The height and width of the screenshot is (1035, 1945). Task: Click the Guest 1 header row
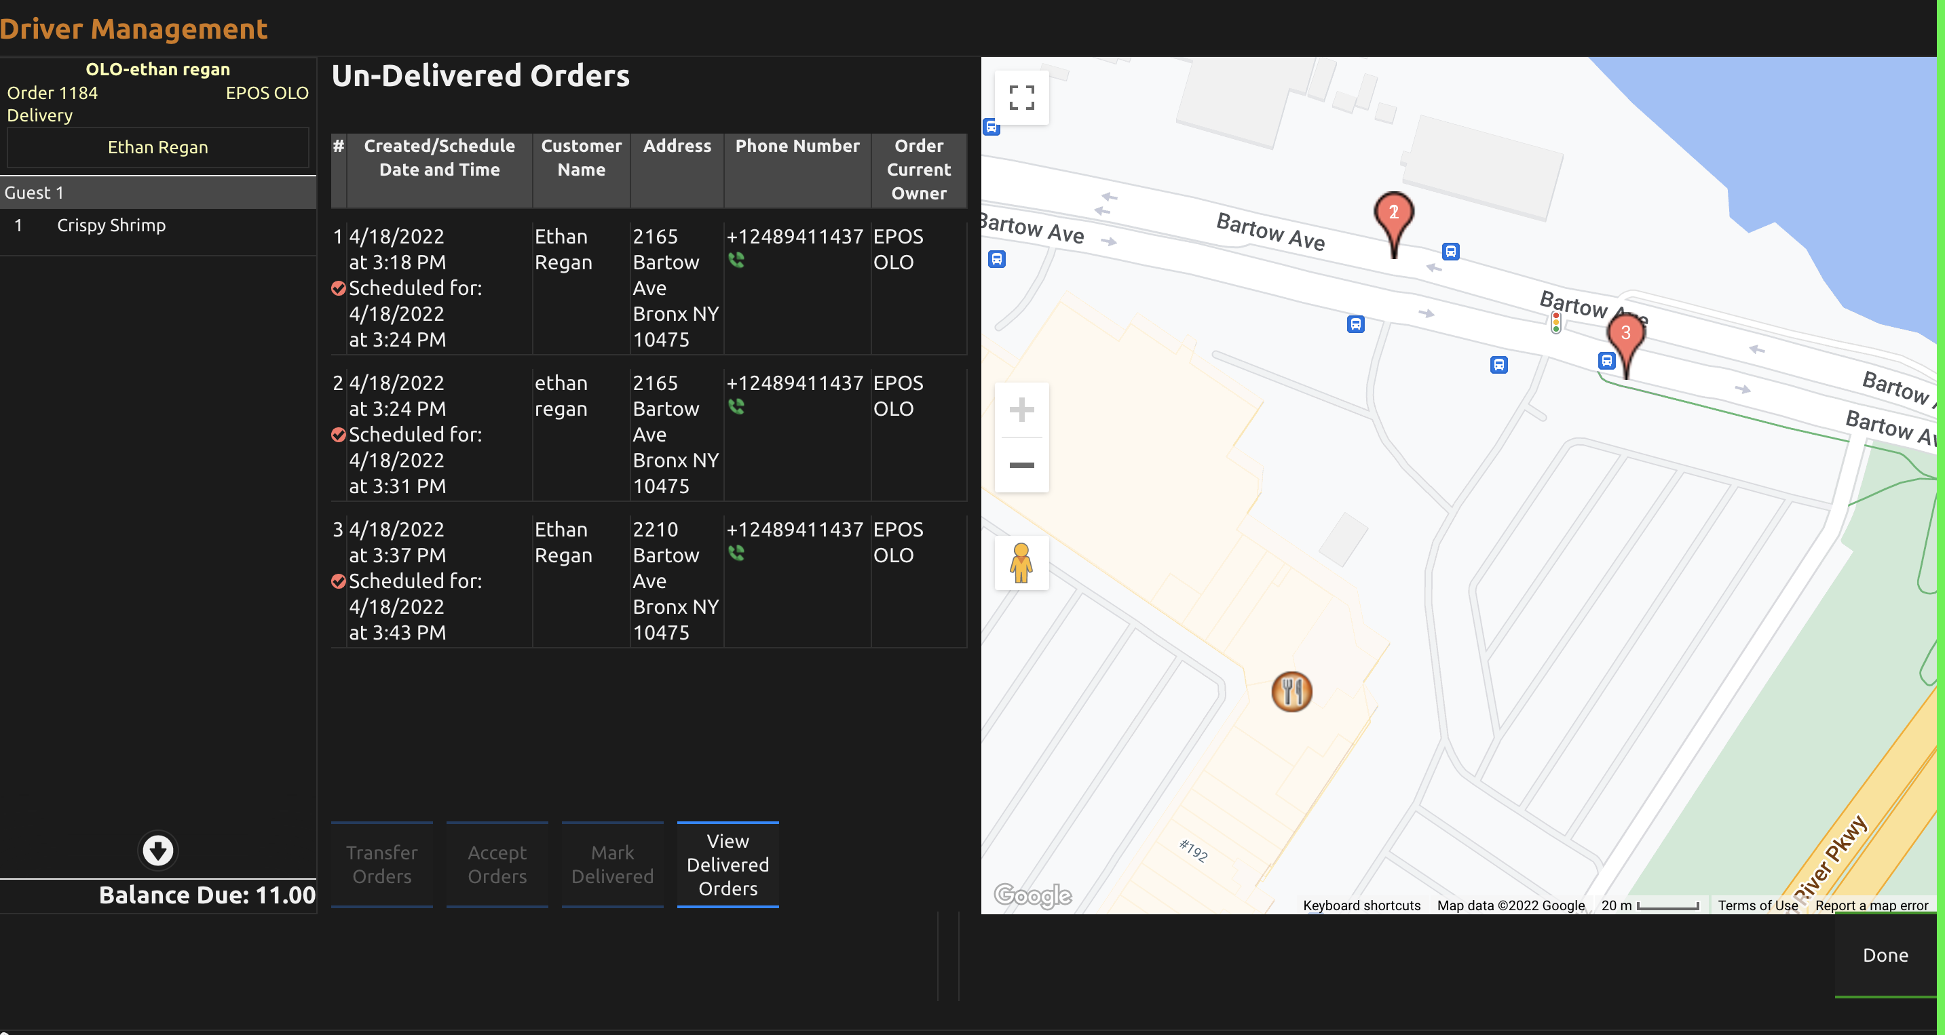(x=158, y=193)
